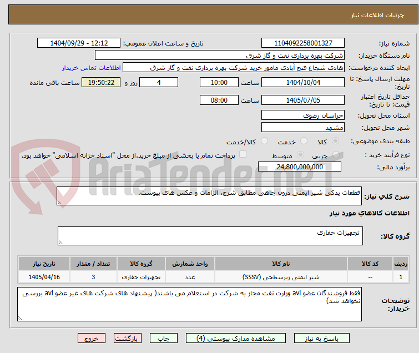
Task: Click the province field خراسان رضوی
Action: point(303,115)
